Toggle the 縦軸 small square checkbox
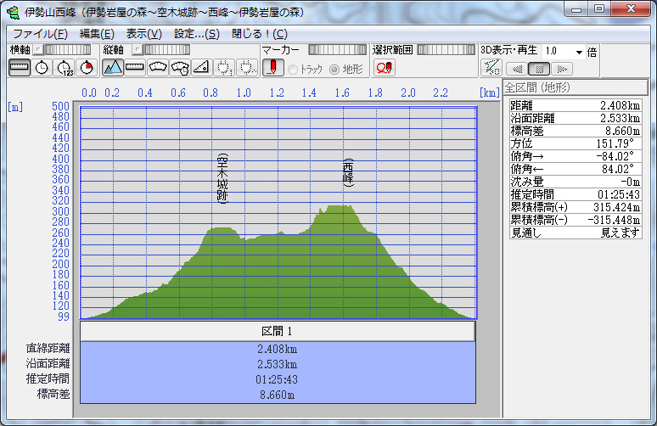 (x=137, y=50)
